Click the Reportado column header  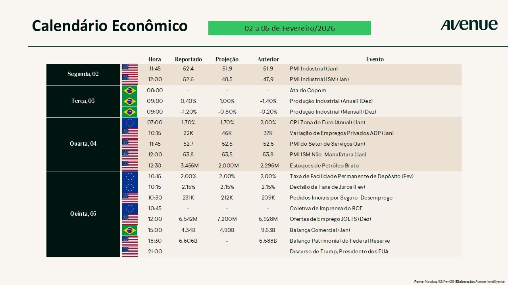(x=189, y=59)
